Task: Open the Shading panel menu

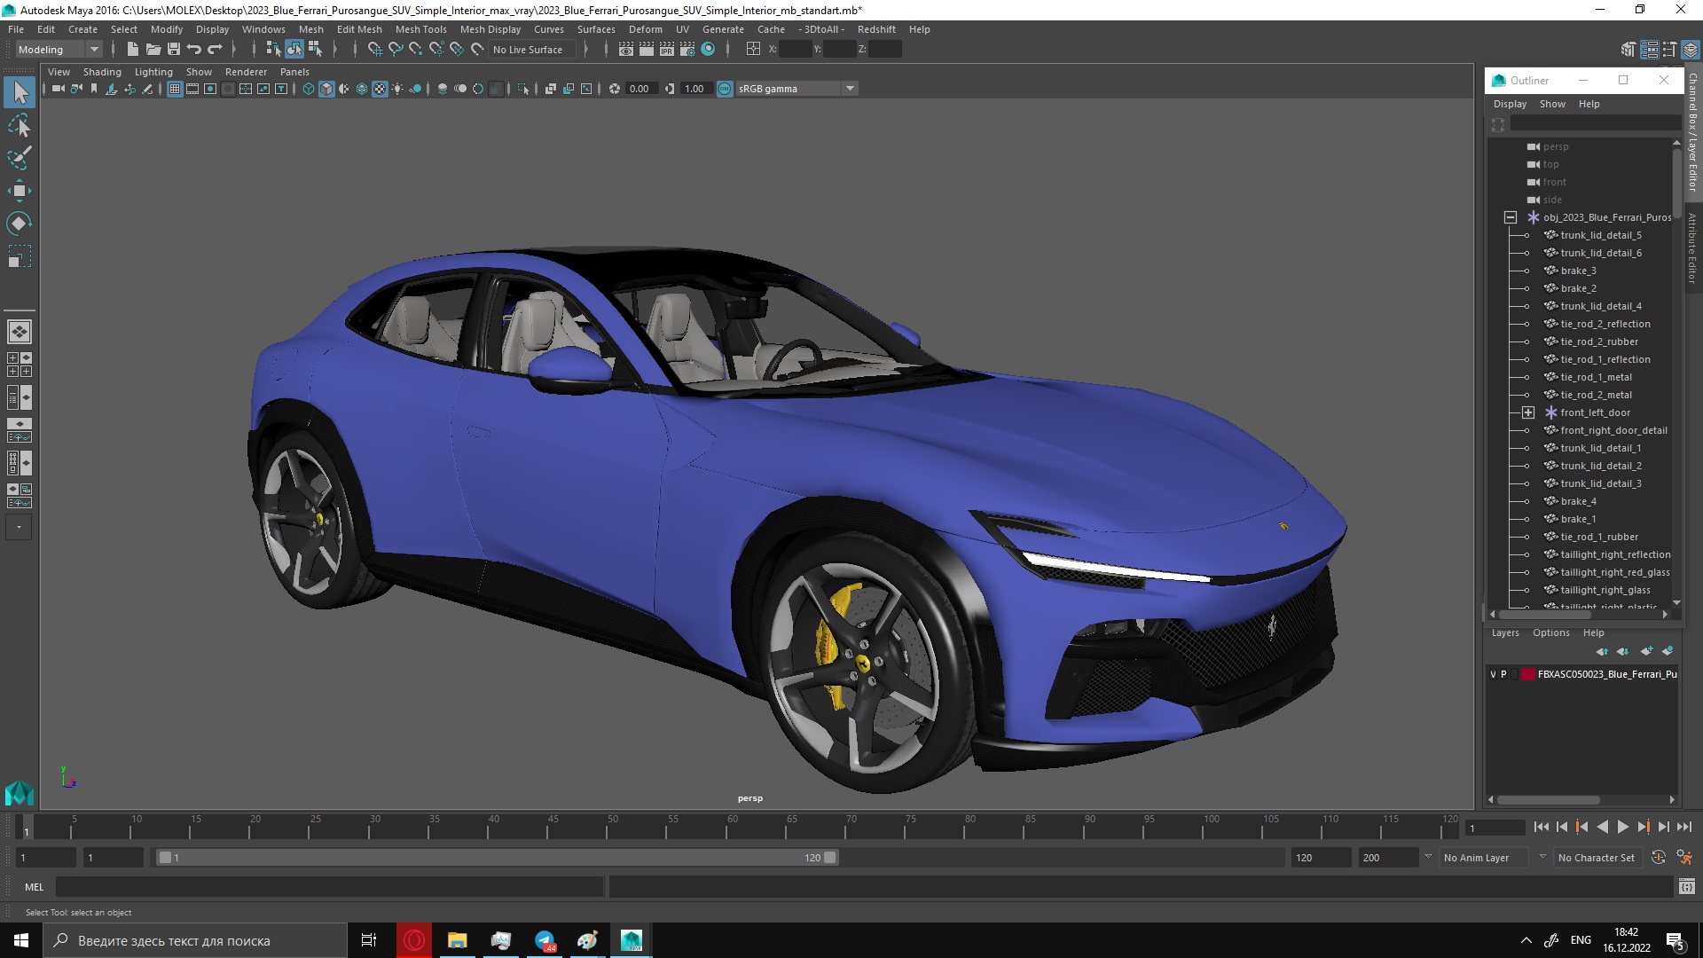Action: [102, 72]
